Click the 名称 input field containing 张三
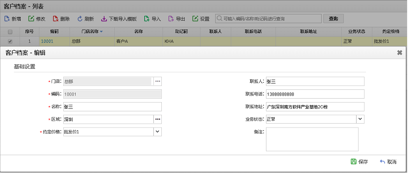 pyautogui.click(x=113, y=107)
